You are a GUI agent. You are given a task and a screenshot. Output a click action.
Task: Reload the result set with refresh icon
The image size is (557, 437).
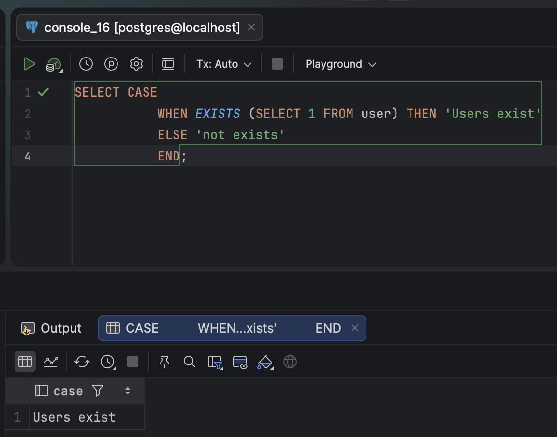(x=82, y=362)
